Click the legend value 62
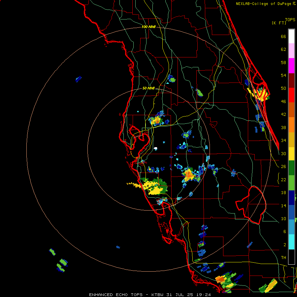 pos(283,49)
